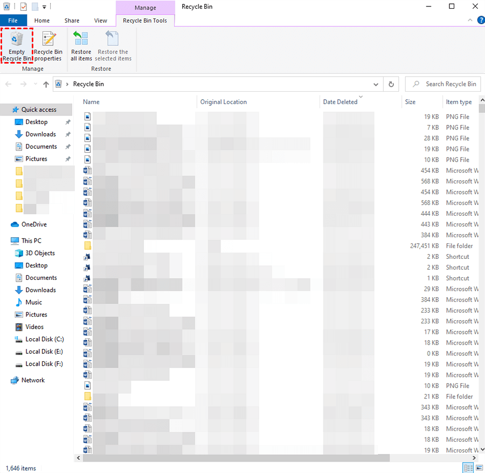Switch to Details view icon in status bar
Viewport: 485px width, 473px height.
click(468, 468)
